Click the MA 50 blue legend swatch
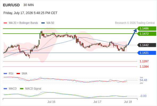 pyautogui.click(x=43, y=23)
